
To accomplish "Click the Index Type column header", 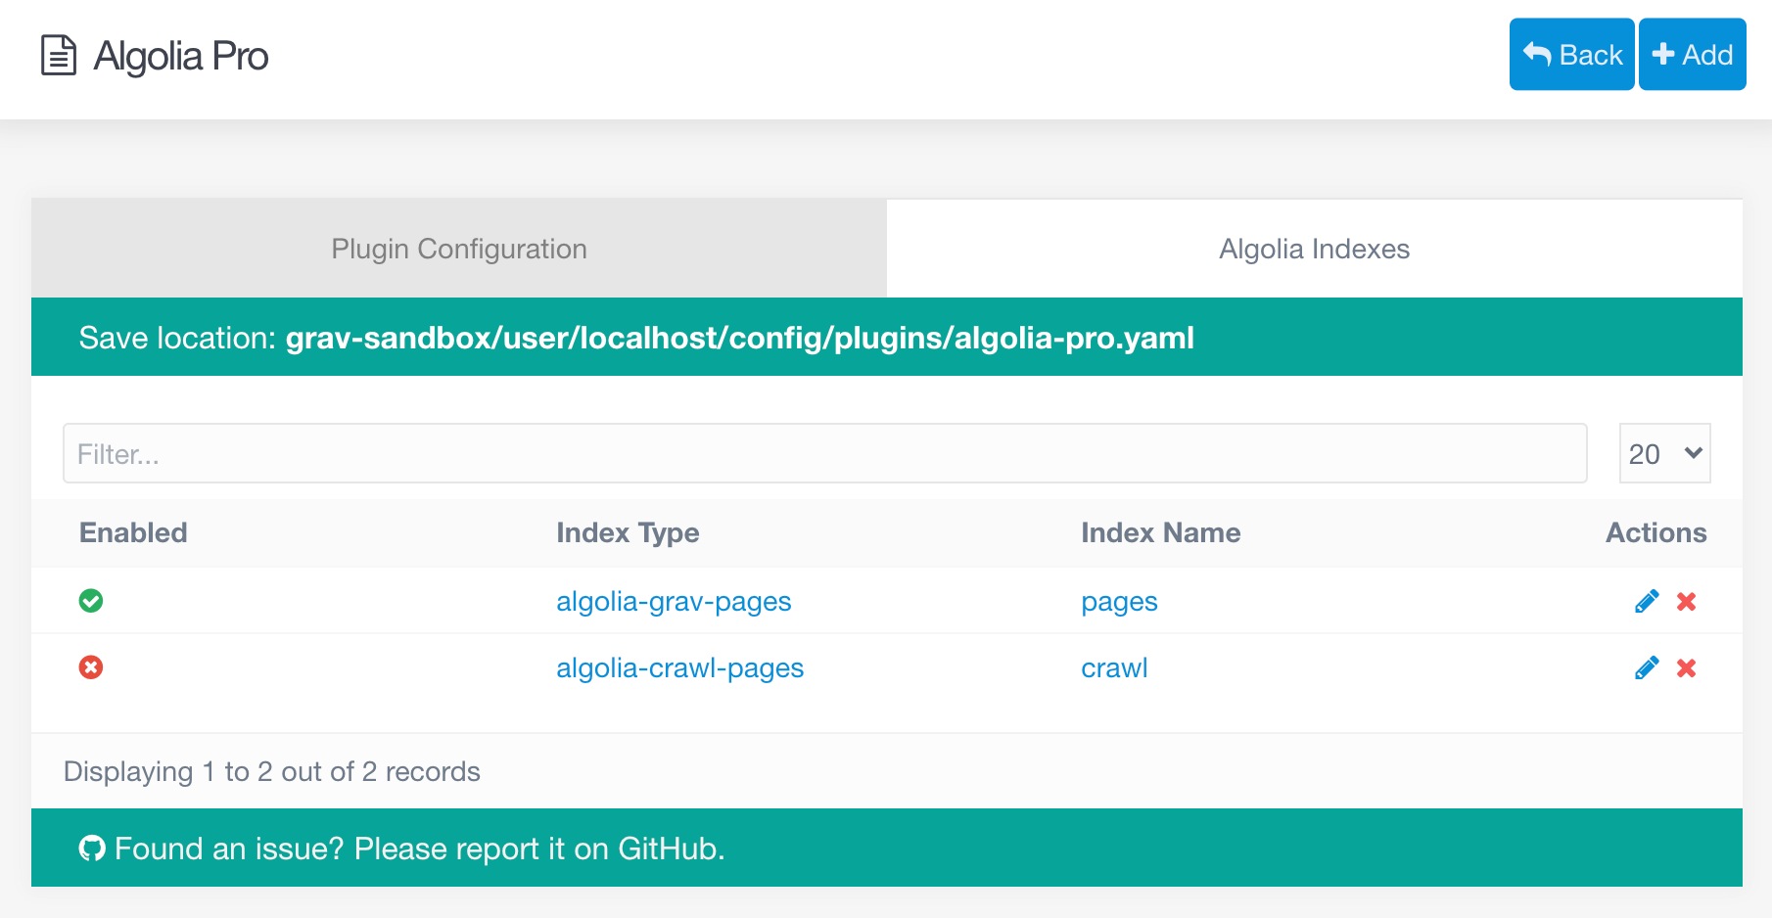I will (x=628, y=532).
